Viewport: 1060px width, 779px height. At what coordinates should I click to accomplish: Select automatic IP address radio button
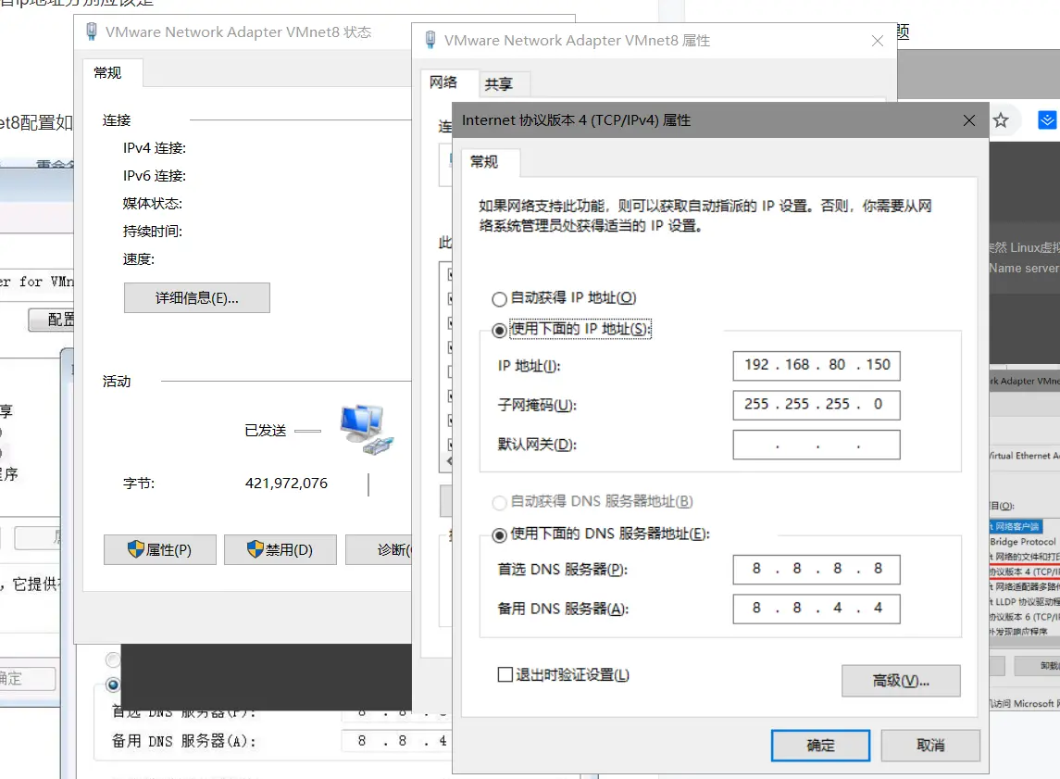point(500,299)
